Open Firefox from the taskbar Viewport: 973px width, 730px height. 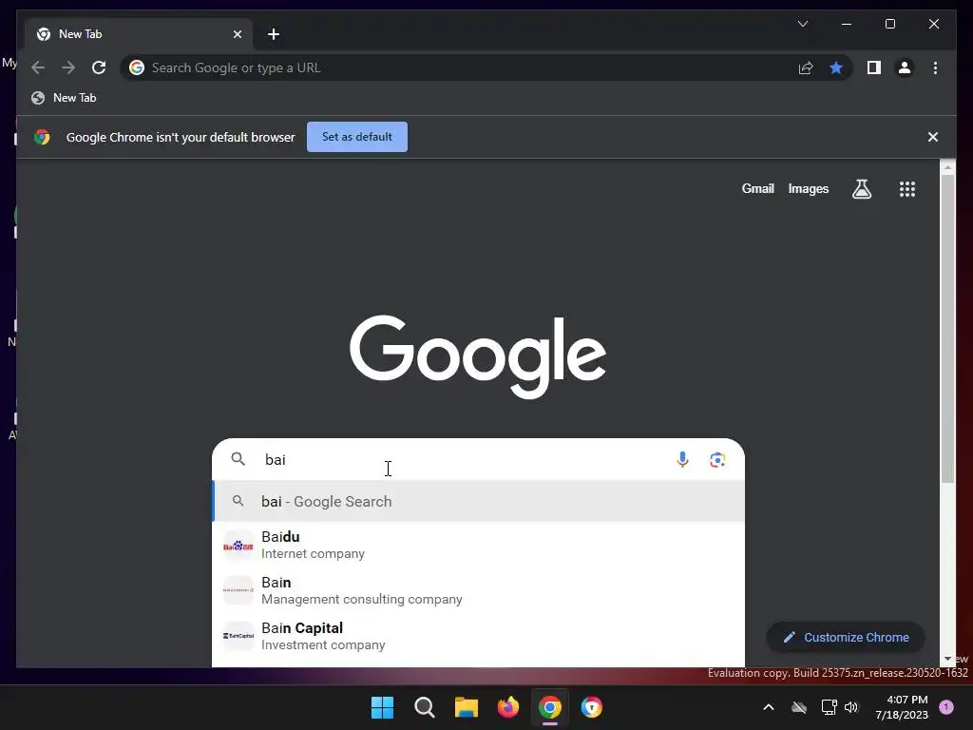pos(508,707)
